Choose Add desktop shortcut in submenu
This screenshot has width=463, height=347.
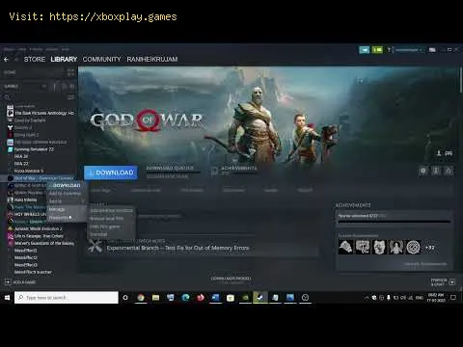coord(111,210)
